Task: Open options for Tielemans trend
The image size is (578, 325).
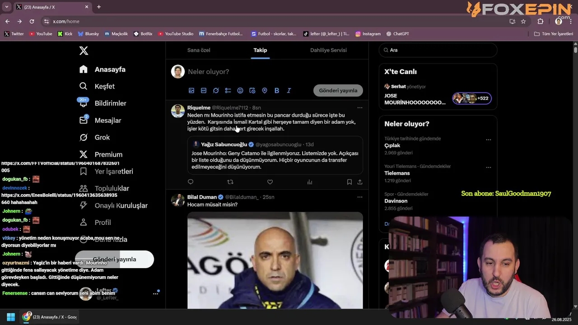Action: coord(488,167)
